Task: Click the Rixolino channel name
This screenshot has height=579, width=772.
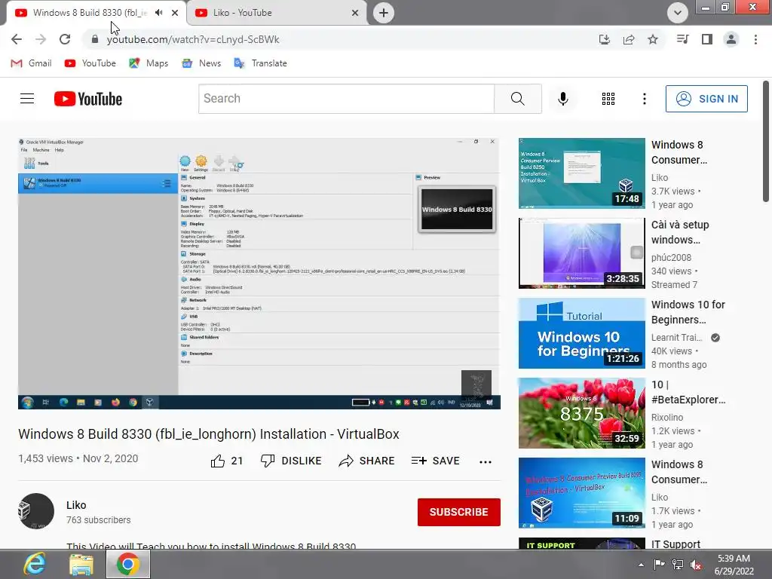Action: click(x=667, y=418)
